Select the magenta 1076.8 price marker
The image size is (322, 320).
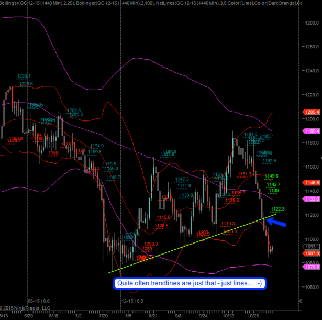coord(313,267)
